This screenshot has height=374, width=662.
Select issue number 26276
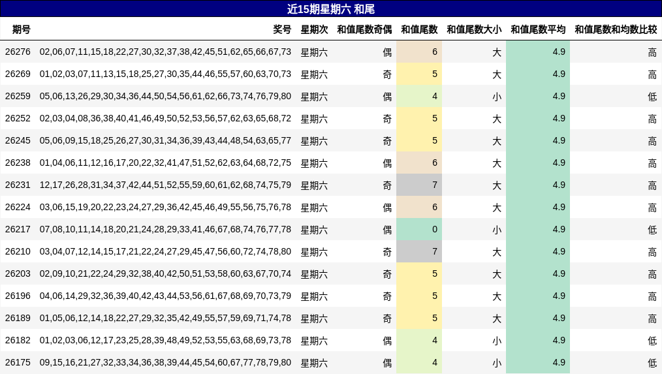[x=18, y=52]
